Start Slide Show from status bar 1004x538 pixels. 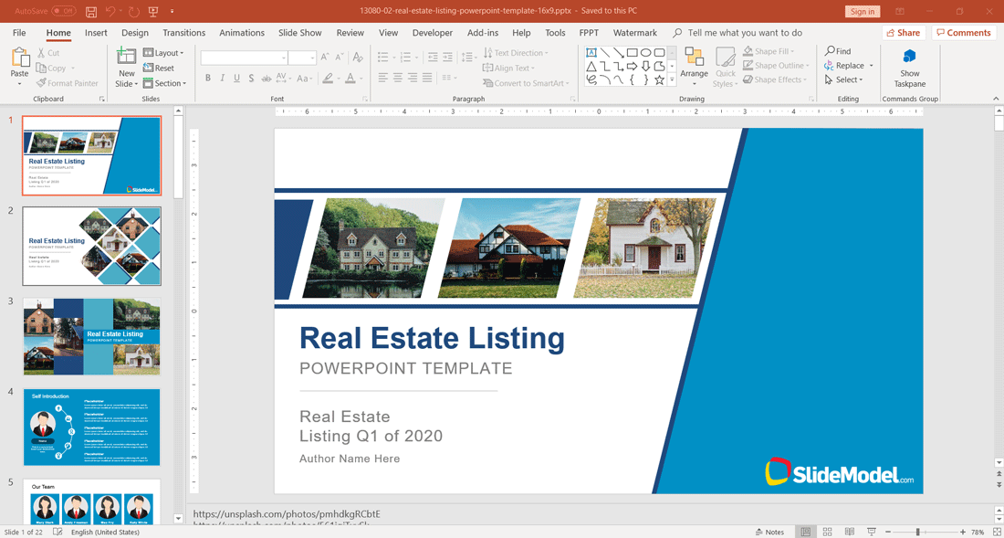[x=871, y=533]
